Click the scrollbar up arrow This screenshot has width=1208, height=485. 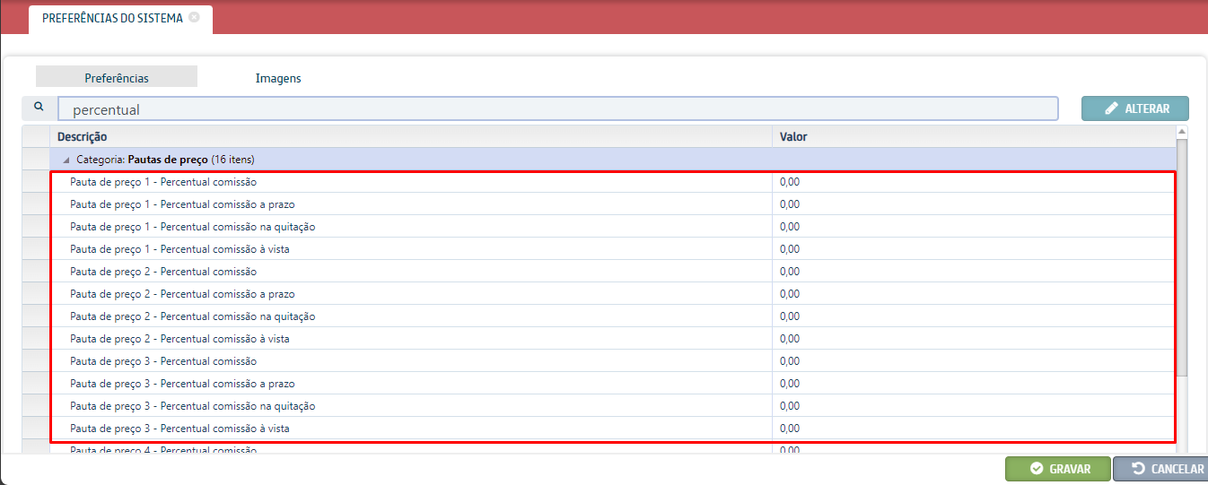[x=1182, y=133]
